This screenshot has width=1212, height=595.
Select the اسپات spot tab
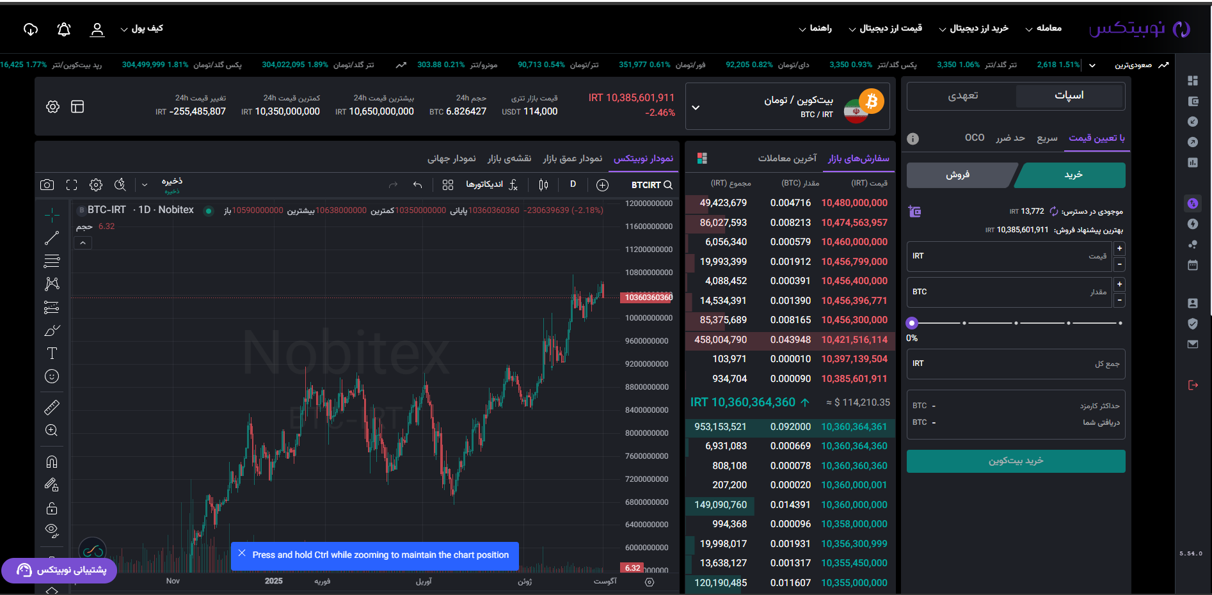point(1069,96)
